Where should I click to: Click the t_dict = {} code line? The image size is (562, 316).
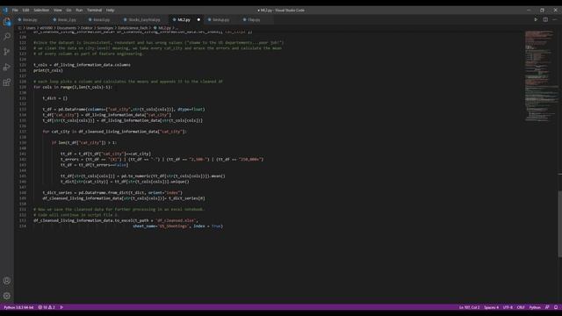[x=54, y=98]
